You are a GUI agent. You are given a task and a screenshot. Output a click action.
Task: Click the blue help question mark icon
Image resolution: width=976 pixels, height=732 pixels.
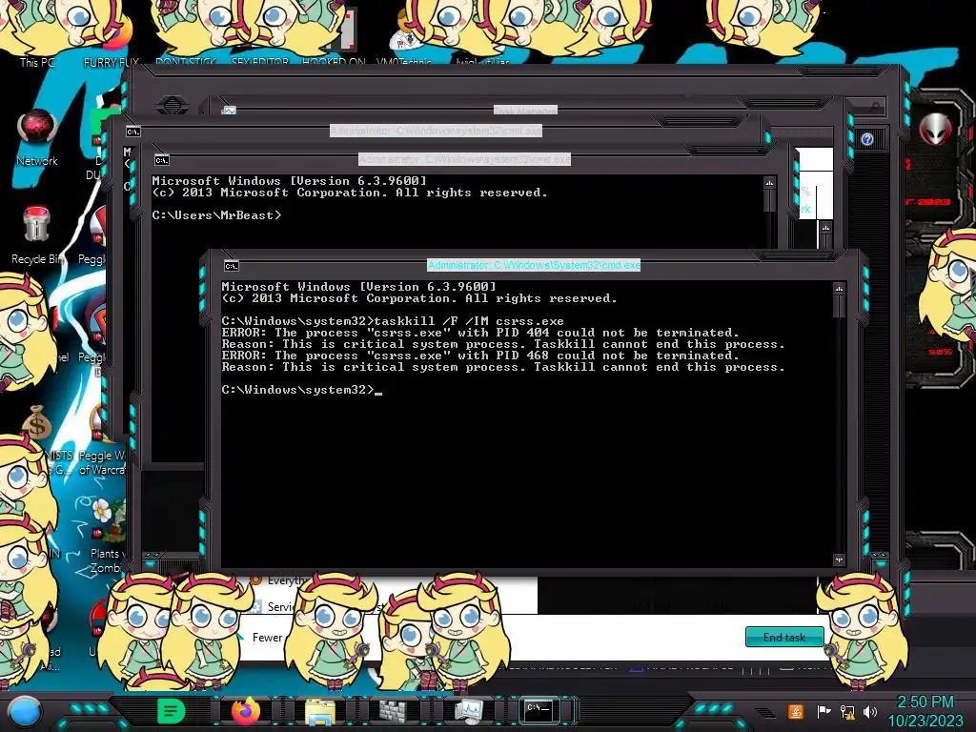click(867, 139)
